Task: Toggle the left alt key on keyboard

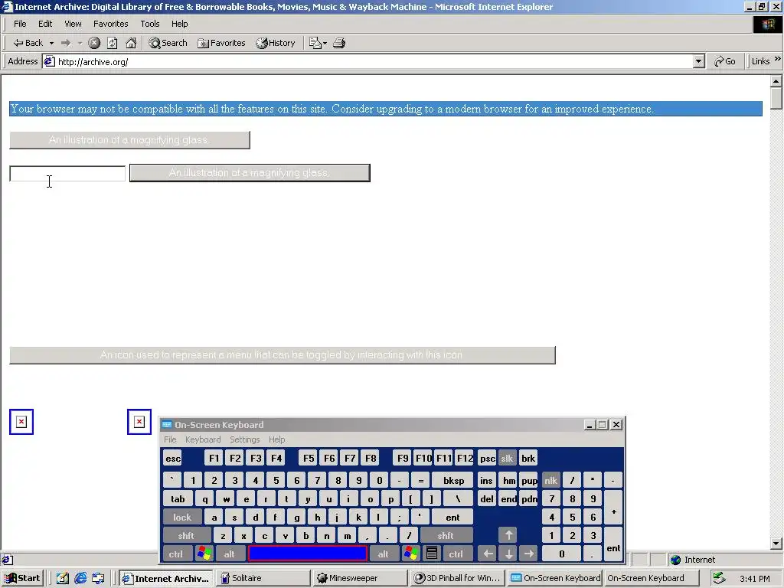Action: point(230,554)
